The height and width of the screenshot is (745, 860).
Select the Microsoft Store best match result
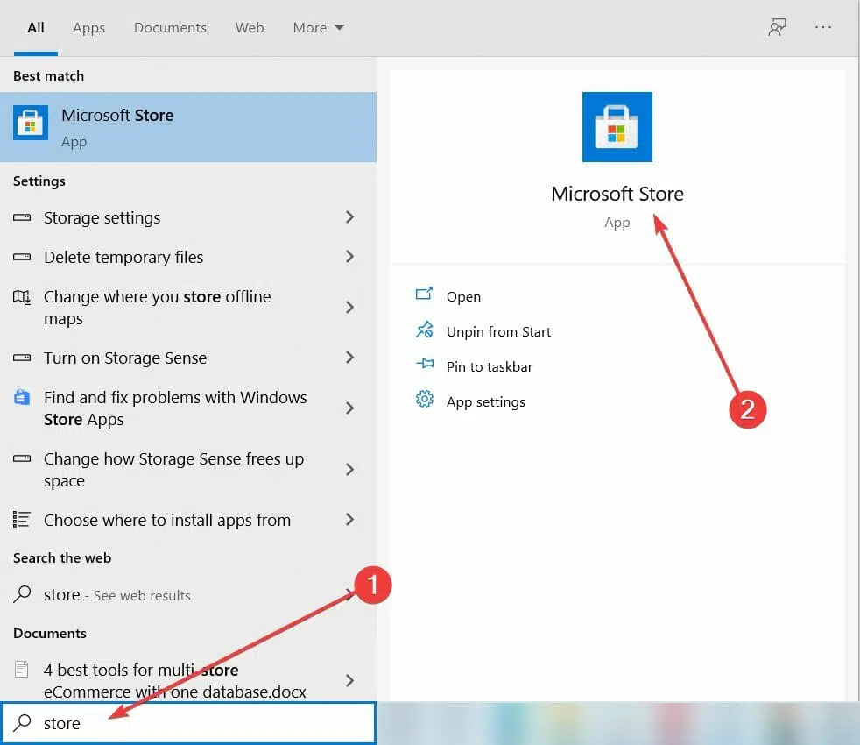(188, 127)
